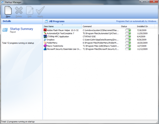Click the CTXfiHlp MFC Application icon
The width and height of the screenshot is (159, 124).
45,36
